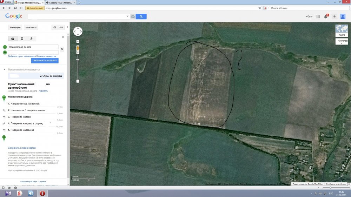Select the driving (car) travel mode
The height and width of the screenshot is (197, 351).
pyautogui.click(x=13, y=39)
